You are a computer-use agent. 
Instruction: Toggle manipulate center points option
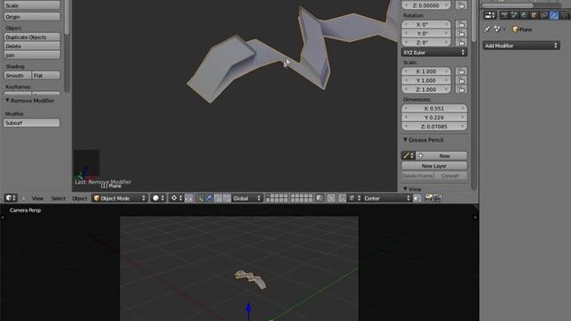coord(188,198)
